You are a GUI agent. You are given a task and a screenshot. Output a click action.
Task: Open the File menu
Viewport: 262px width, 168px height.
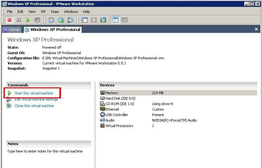[x=10, y=12]
